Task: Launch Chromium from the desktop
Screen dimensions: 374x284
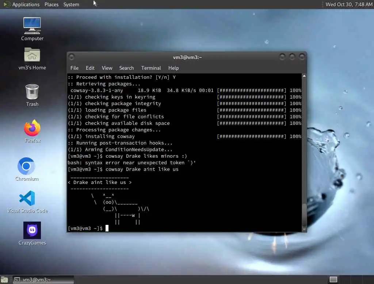Action: (26, 169)
